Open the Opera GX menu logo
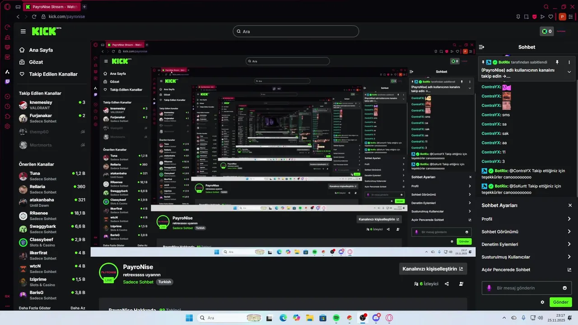 (7, 6)
